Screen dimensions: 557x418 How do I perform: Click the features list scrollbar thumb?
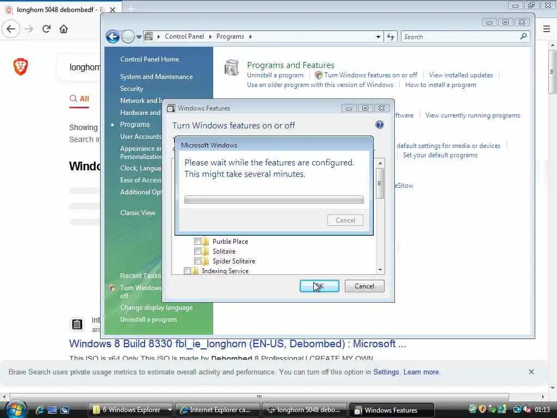tap(380, 183)
